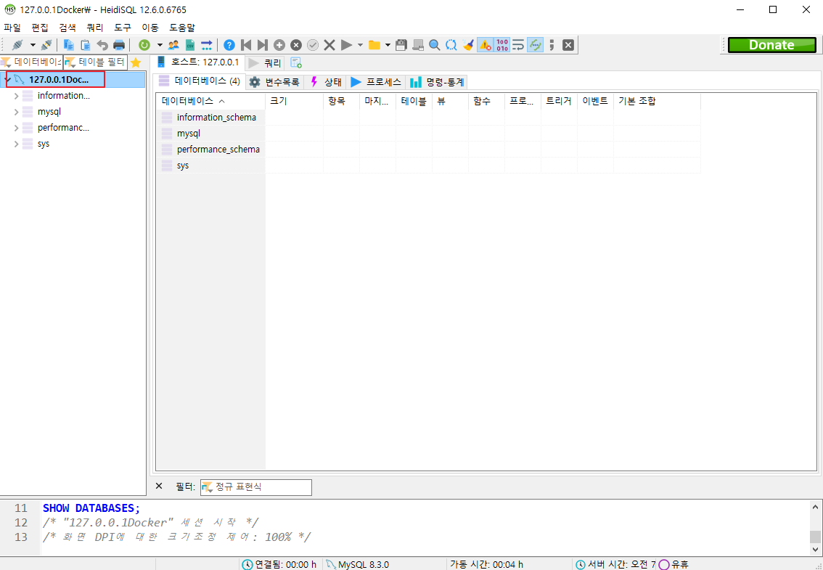The height and width of the screenshot is (570, 823).
Task: Click the Run query play icon
Action: point(346,45)
